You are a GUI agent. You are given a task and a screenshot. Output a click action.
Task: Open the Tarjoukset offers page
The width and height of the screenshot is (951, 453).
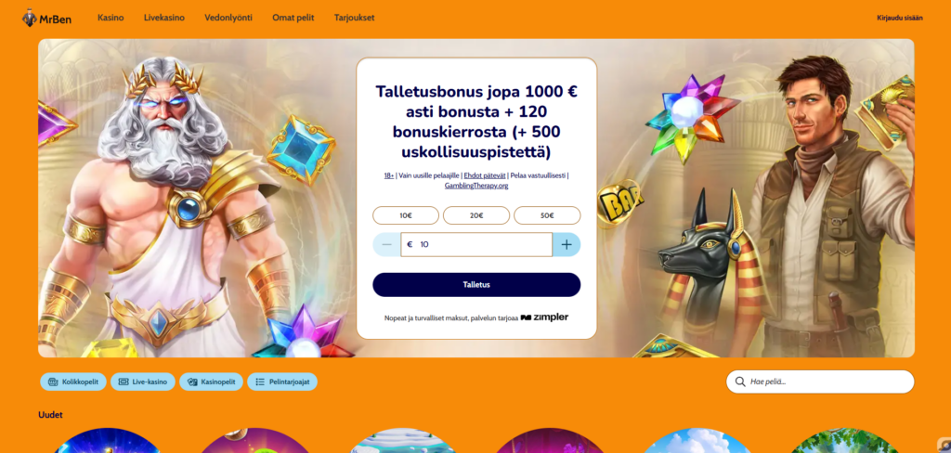click(x=354, y=18)
